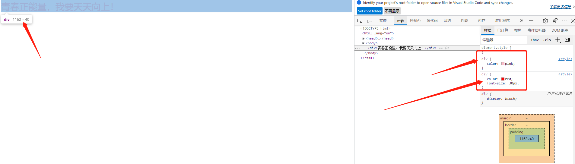Select the DOCTYPE html line
Viewport: 575px width, 164px height.
[x=375, y=28]
